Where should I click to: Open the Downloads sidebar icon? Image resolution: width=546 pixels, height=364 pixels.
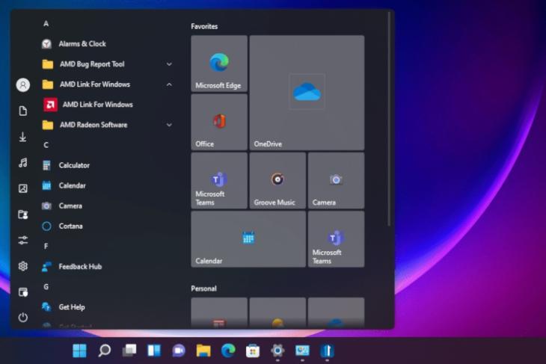(23, 137)
